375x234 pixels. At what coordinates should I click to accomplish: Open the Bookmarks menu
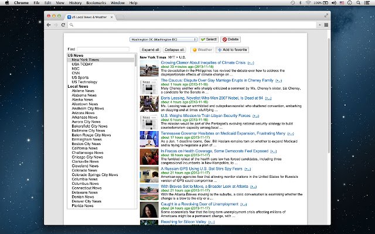96,3
